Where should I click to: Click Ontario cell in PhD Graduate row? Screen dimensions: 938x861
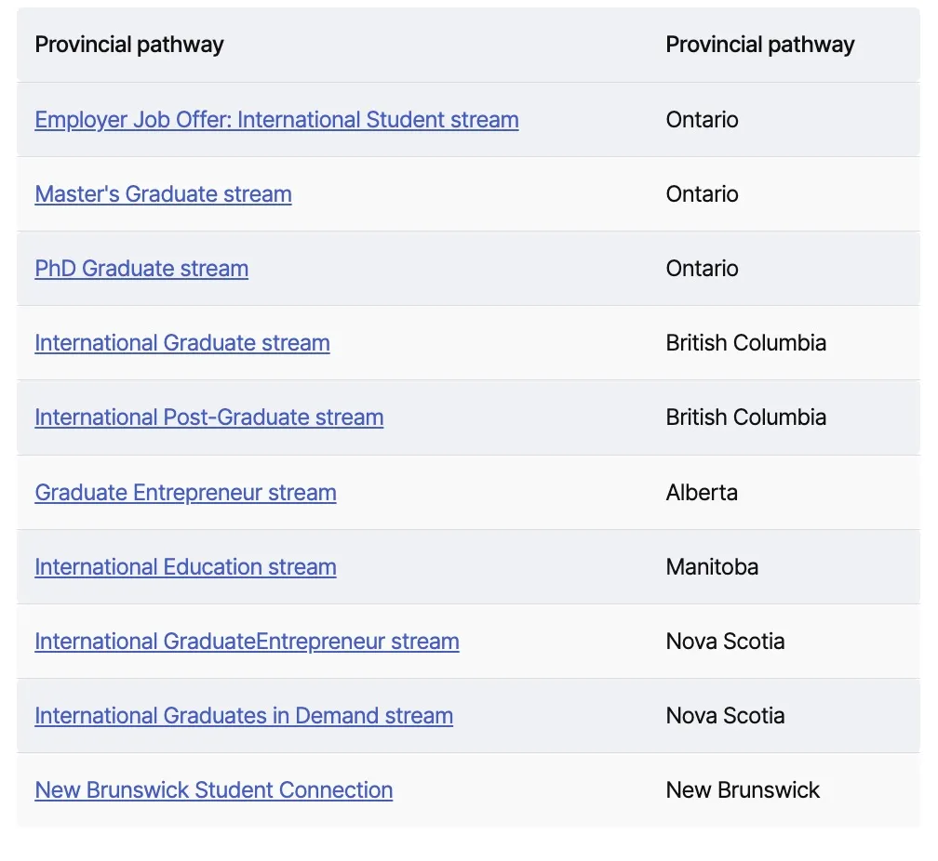[702, 269]
